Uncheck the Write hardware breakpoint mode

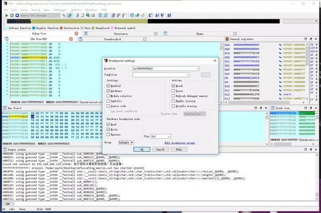coord(108,129)
